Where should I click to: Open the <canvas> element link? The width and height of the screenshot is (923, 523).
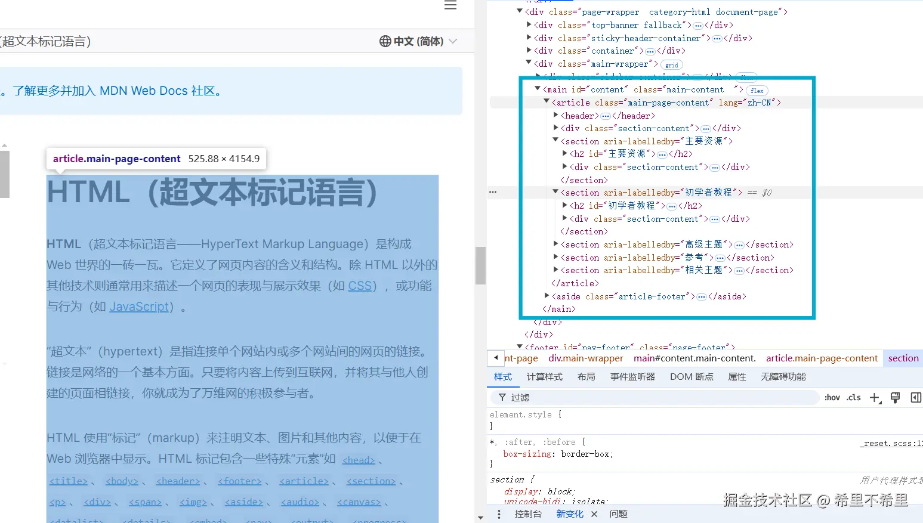(x=359, y=502)
